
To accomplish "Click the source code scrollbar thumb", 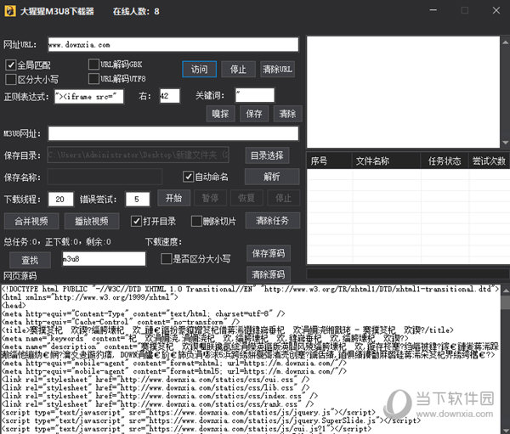I will (x=506, y=302).
